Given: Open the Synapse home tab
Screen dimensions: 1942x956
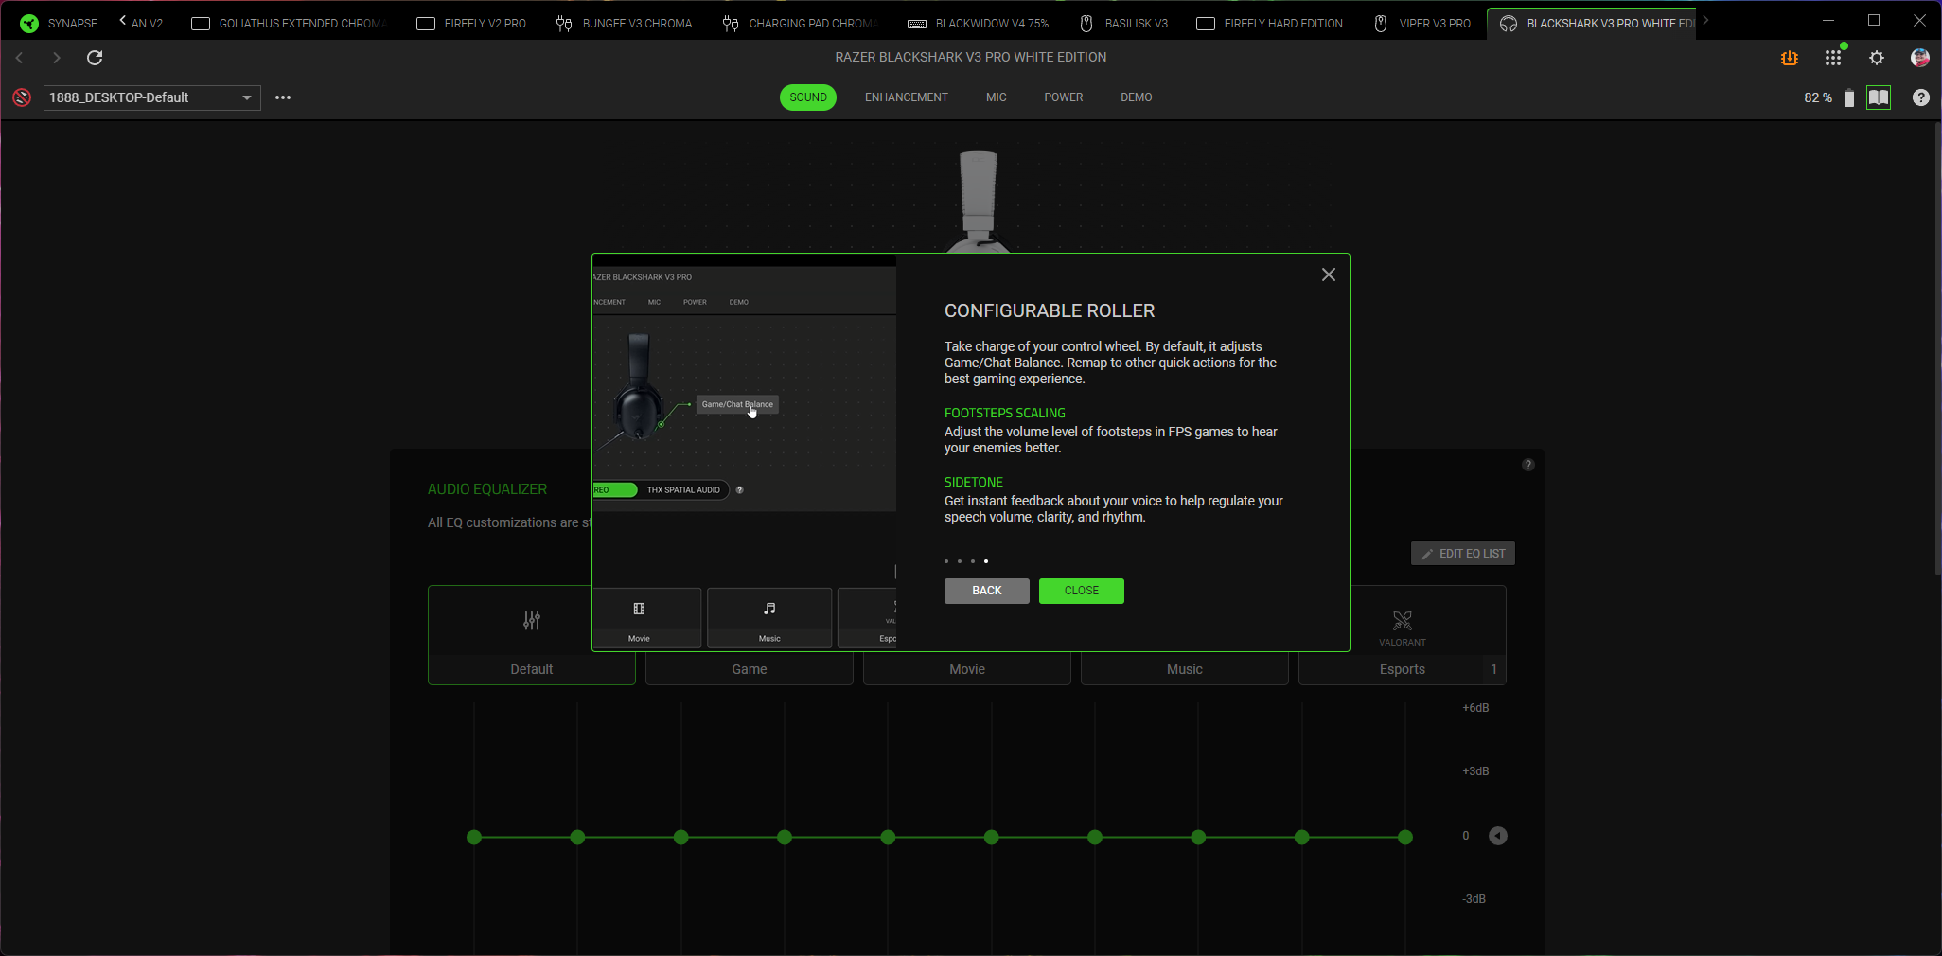Looking at the screenshot, I should [59, 23].
